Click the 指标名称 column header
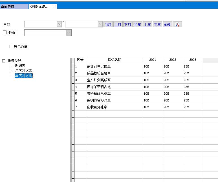 point(114,60)
